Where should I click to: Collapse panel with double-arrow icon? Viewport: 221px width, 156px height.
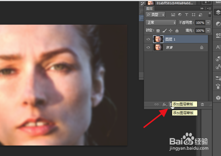point(202,8)
